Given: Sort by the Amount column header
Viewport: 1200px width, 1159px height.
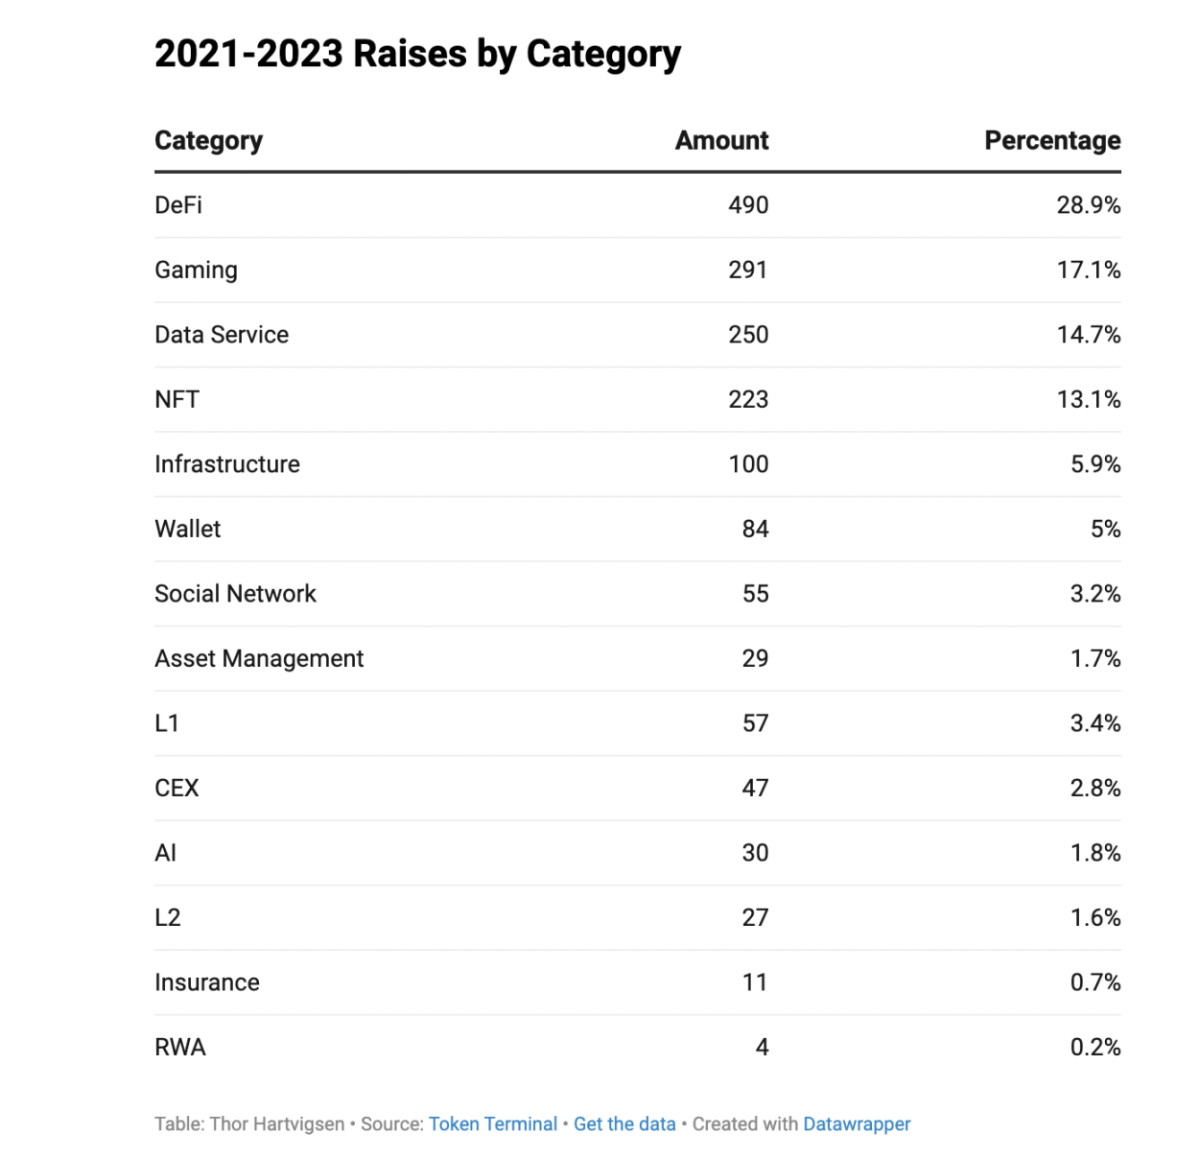Looking at the screenshot, I should click(721, 141).
